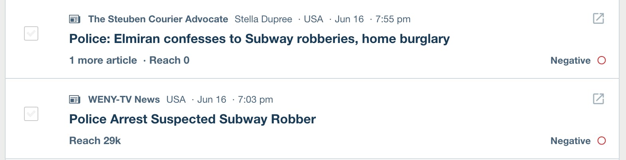Click red sentiment circle on Suspected Robber article
The image size is (626, 160).
601,141
